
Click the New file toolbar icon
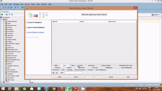pyautogui.click(x=3, y=7)
